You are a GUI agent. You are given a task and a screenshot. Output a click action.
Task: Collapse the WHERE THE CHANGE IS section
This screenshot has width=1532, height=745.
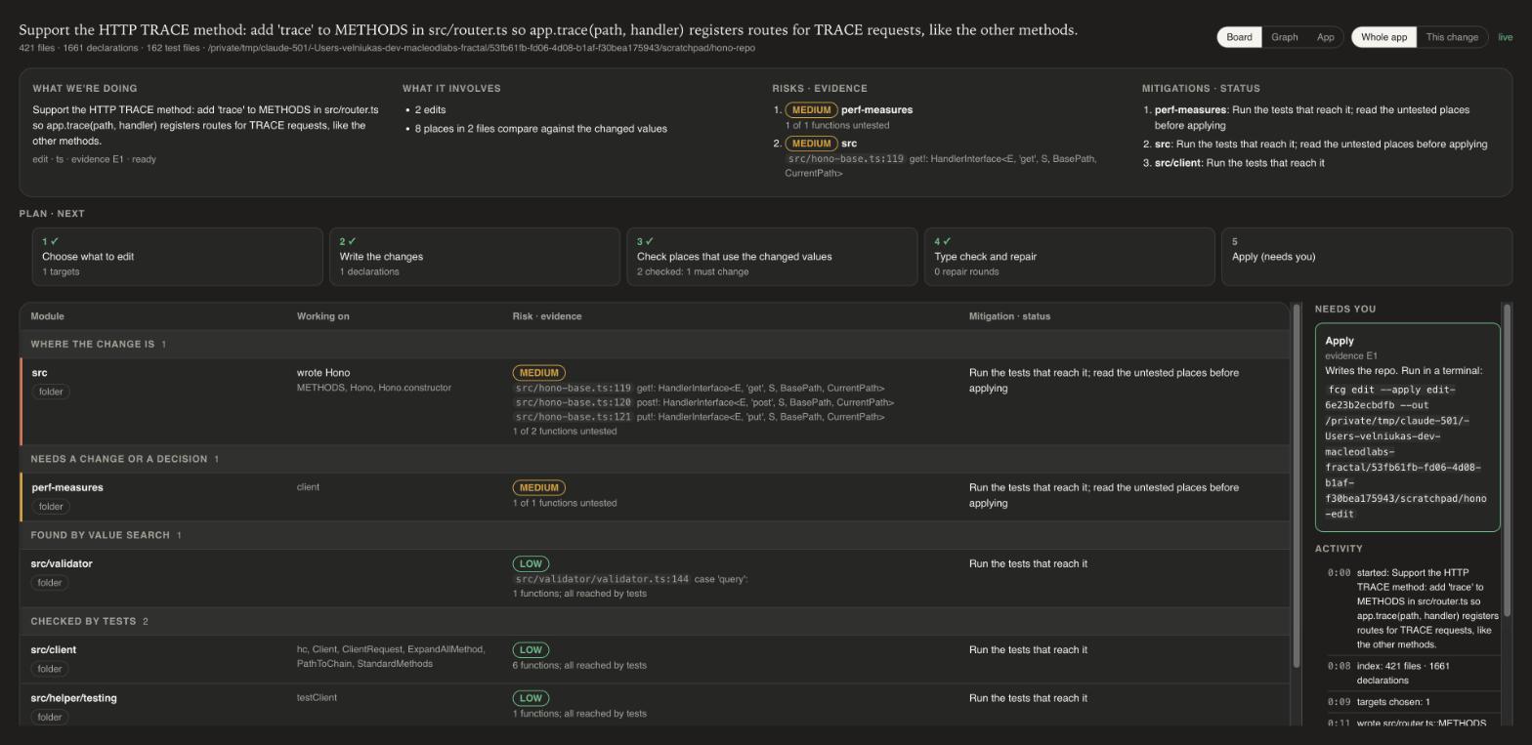click(655, 344)
